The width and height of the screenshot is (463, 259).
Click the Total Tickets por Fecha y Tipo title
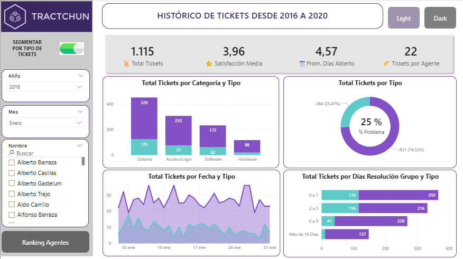[x=192, y=177]
